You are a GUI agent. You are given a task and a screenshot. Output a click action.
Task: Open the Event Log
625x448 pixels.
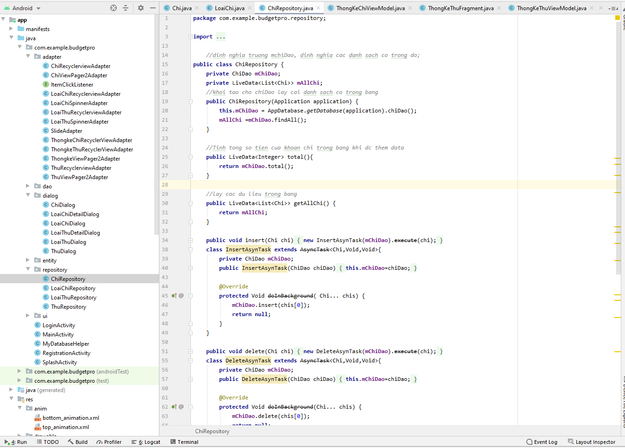(x=542, y=442)
